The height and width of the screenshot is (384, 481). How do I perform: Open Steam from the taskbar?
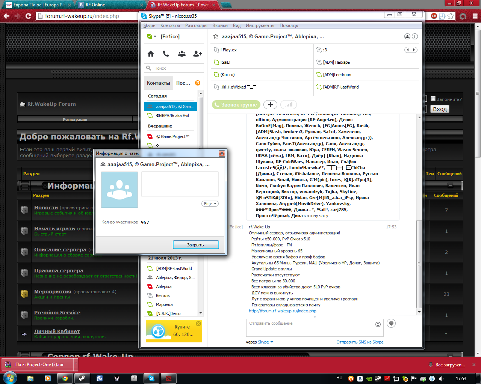pos(82,378)
